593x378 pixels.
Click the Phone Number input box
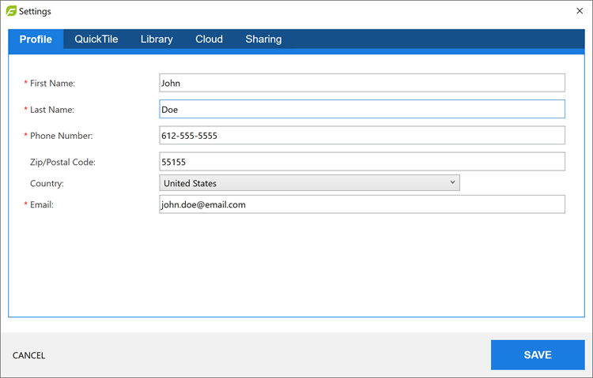(362, 136)
